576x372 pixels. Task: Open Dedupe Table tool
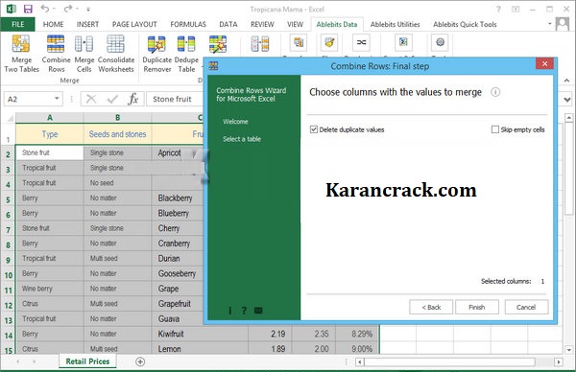(x=186, y=54)
